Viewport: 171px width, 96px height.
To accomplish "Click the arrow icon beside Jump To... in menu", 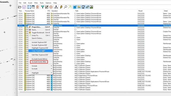I will [30, 35].
